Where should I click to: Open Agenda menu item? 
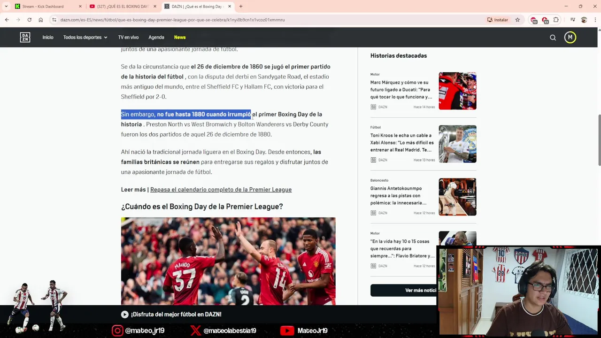tap(156, 38)
